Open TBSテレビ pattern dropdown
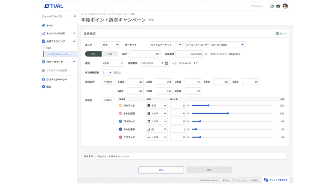The image size is (330, 185). tap(157, 121)
